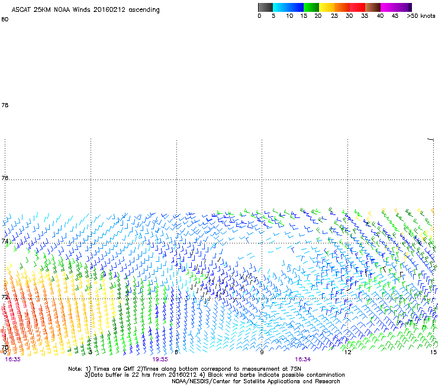The image size is (438, 385).
Task: Click the 76 latitude axis label
Action: pos(5,178)
